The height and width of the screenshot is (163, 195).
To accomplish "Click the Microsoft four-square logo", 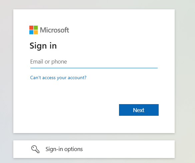I will tap(33, 30).
